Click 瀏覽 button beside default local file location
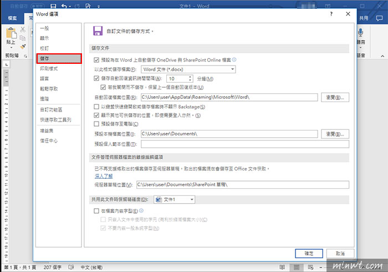This screenshot has height=272, width=388. tap(335, 134)
